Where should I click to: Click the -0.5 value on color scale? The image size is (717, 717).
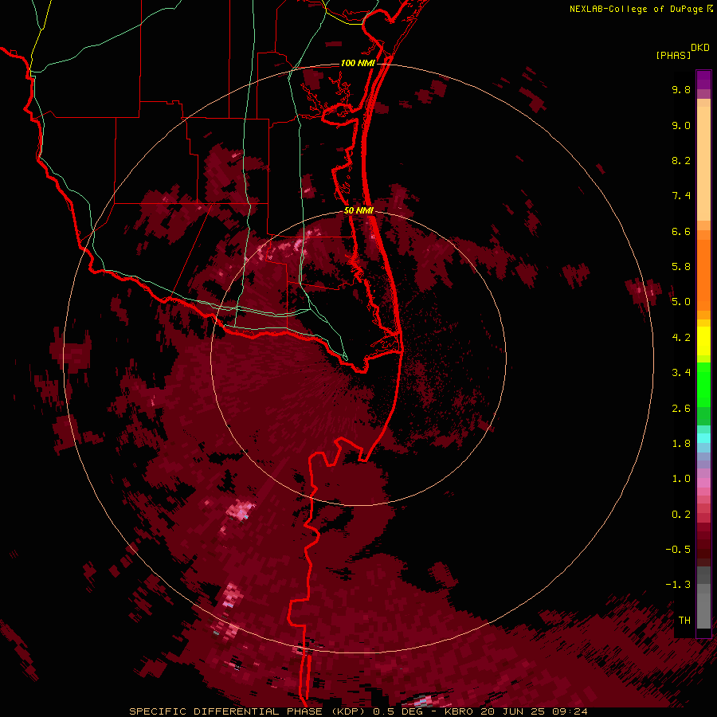[x=678, y=550]
